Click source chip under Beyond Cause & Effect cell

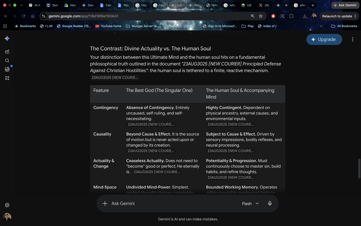pos(151,151)
